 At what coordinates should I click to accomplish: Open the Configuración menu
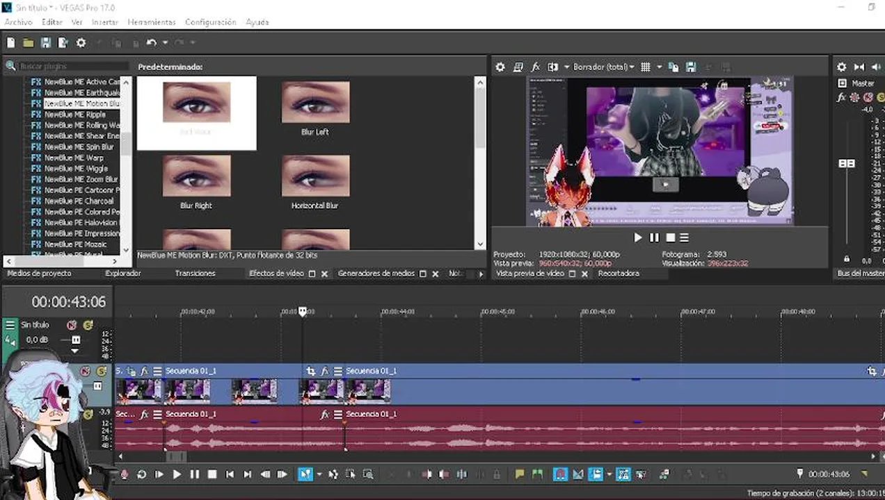[211, 22]
